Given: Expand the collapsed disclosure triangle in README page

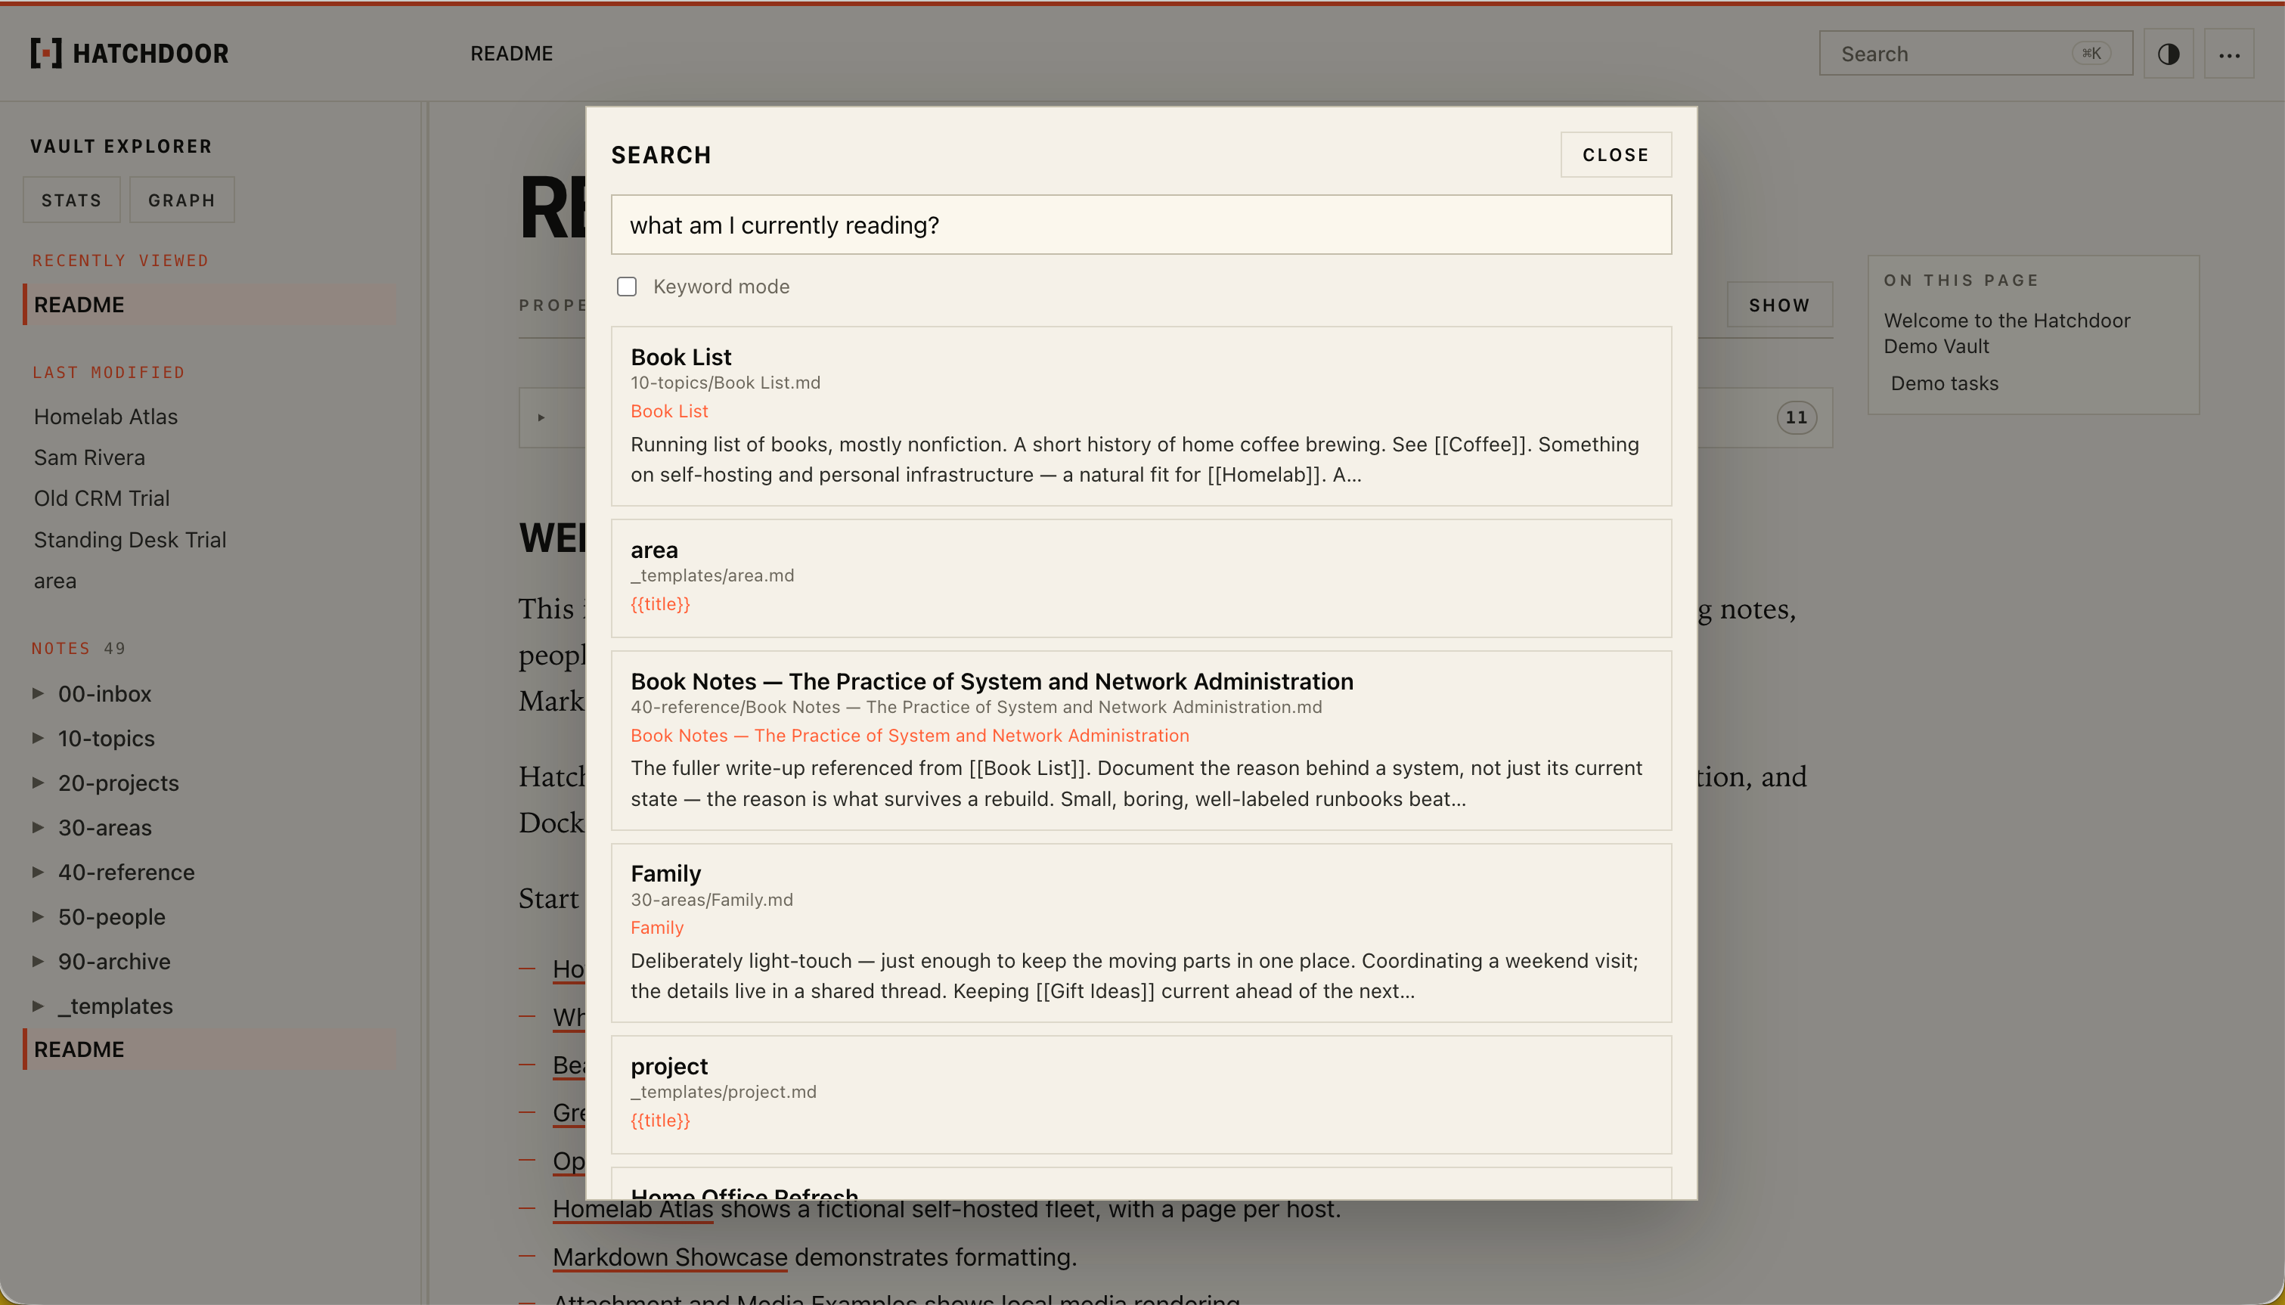Looking at the screenshot, I should click(x=541, y=417).
